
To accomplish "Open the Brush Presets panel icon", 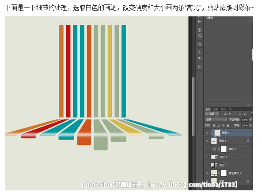I will 200,36.
